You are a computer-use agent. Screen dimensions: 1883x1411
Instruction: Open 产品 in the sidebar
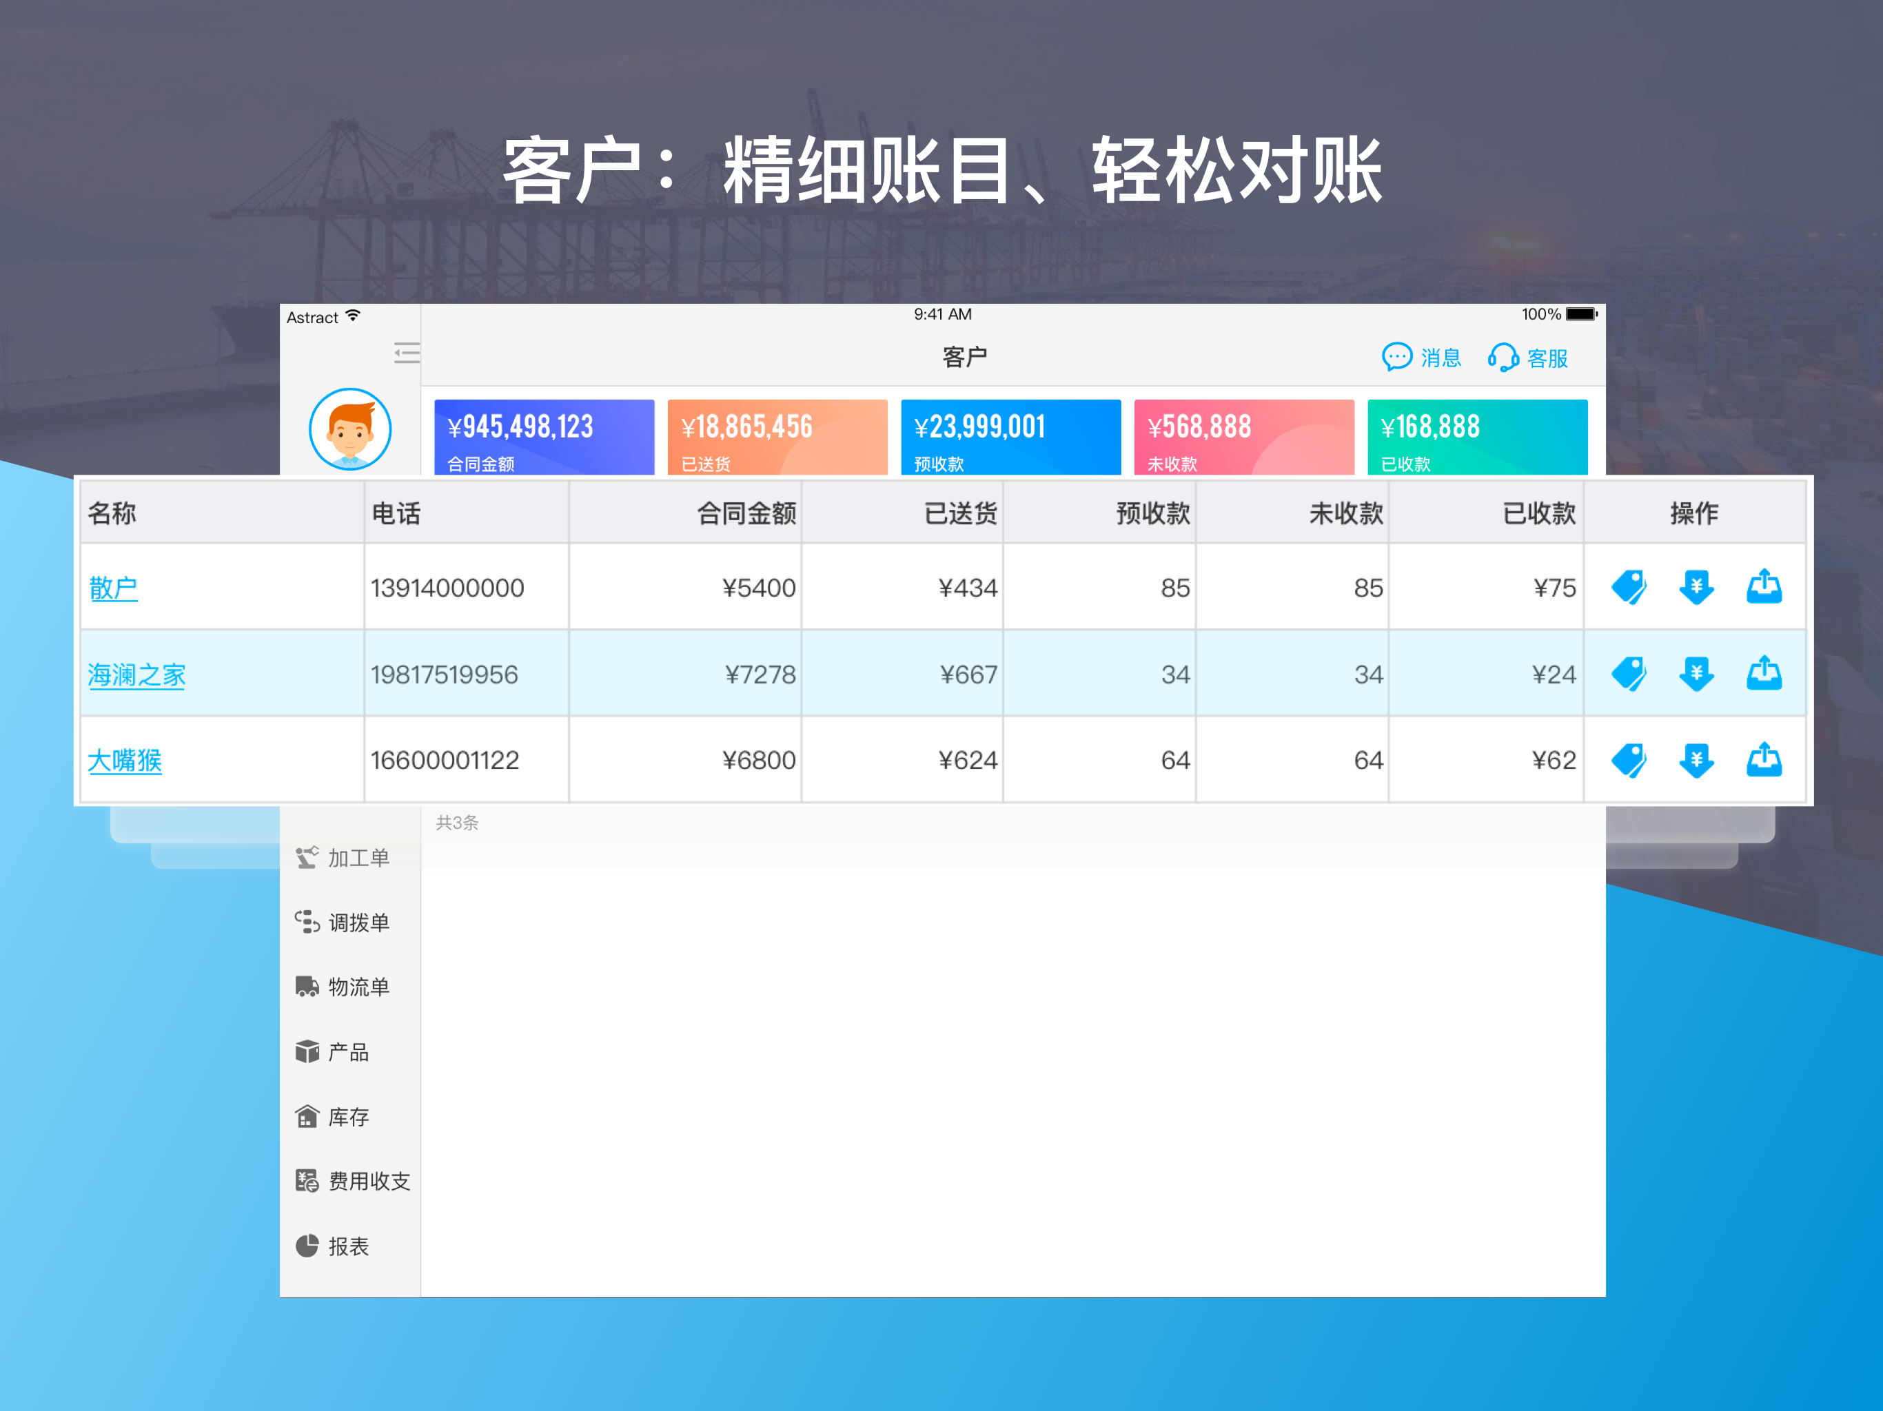(332, 1052)
